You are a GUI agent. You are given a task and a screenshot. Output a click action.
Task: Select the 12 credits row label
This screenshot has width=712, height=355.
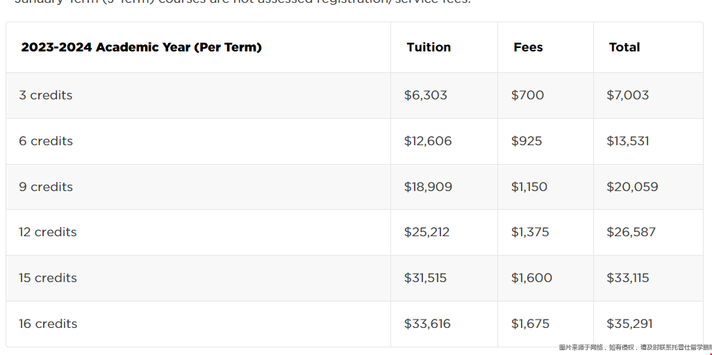pyautogui.click(x=48, y=233)
